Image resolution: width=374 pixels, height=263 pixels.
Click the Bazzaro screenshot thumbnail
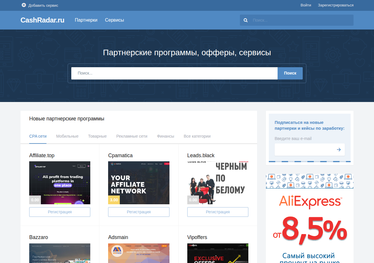pyautogui.click(x=60, y=253)
